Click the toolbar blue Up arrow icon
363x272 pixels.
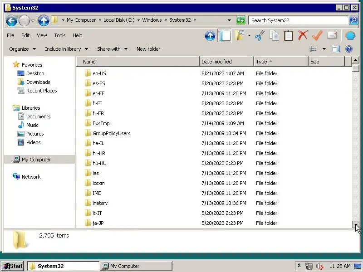210,36
